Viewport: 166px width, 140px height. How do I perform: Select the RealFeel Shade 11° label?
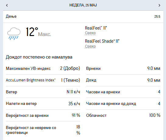click(x=102, y=41)
